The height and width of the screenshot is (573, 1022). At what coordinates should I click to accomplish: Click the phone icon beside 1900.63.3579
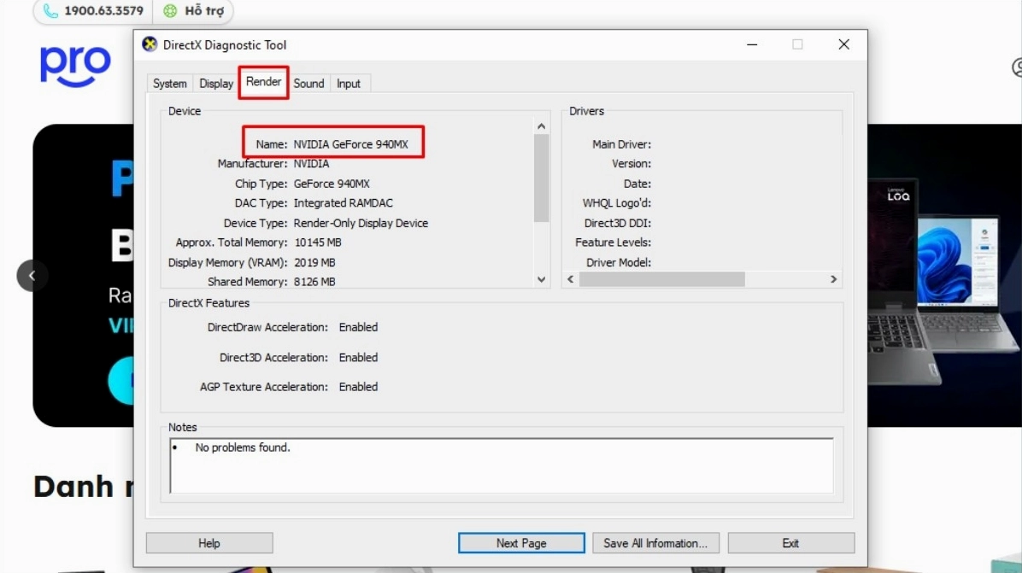pyautogui.click(x=50, y=10)
